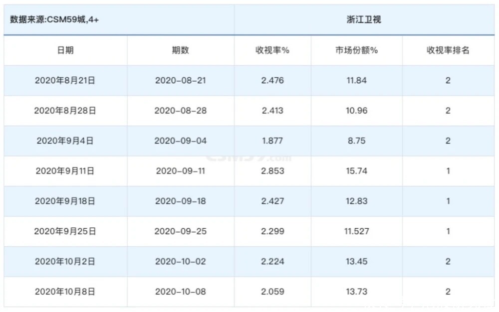Click the 浙江卫视 header cell
The image size is (499, 312).
366,20
